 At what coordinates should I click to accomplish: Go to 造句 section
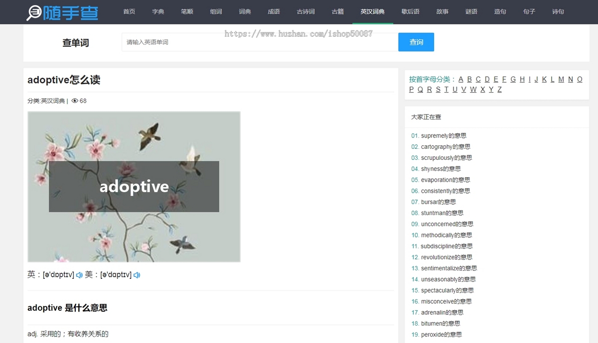tap(500, 11)
